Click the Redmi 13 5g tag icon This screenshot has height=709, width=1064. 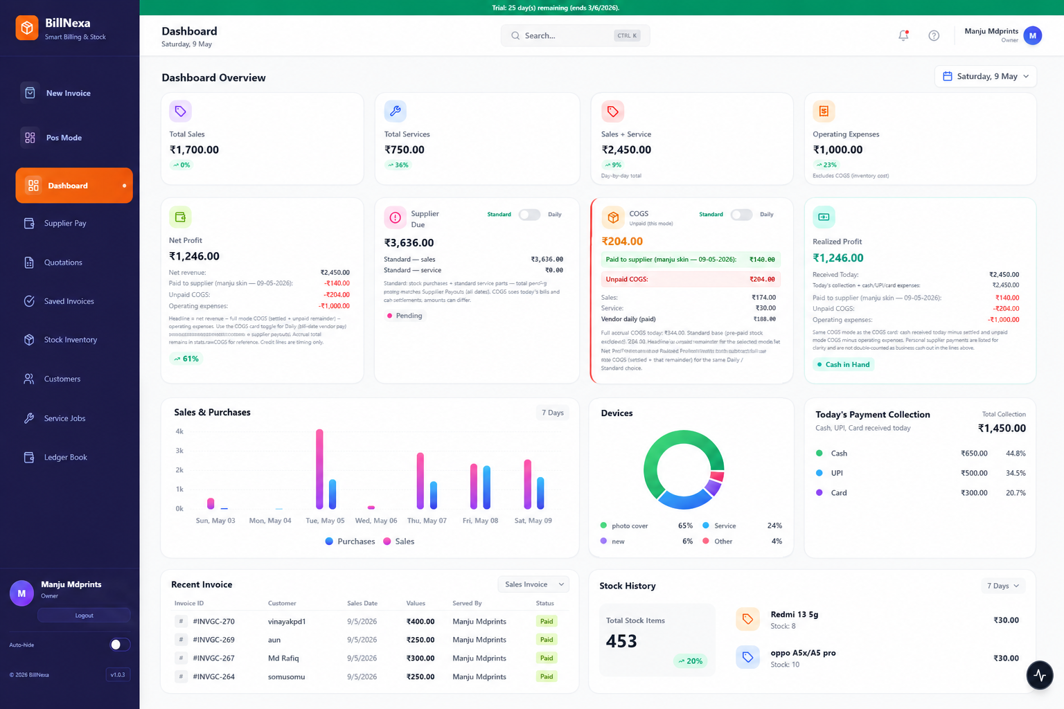747,619
